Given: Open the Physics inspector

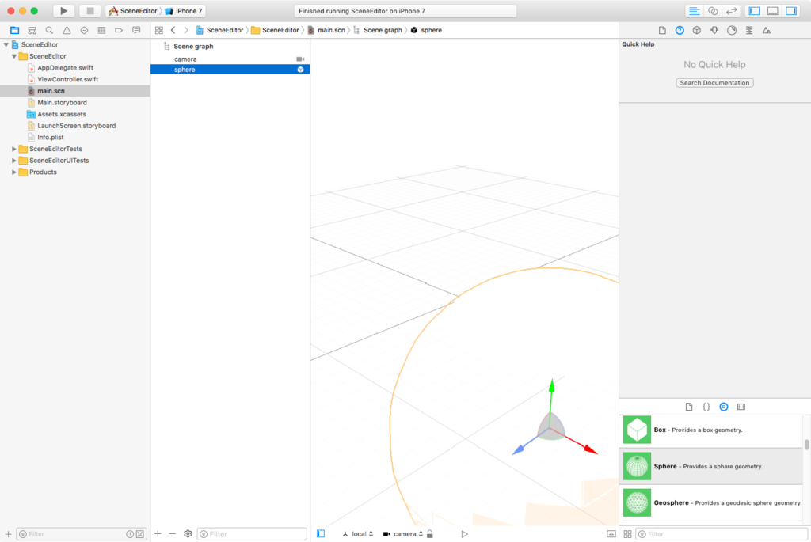Looking at the screenshot, I should 731,31.
